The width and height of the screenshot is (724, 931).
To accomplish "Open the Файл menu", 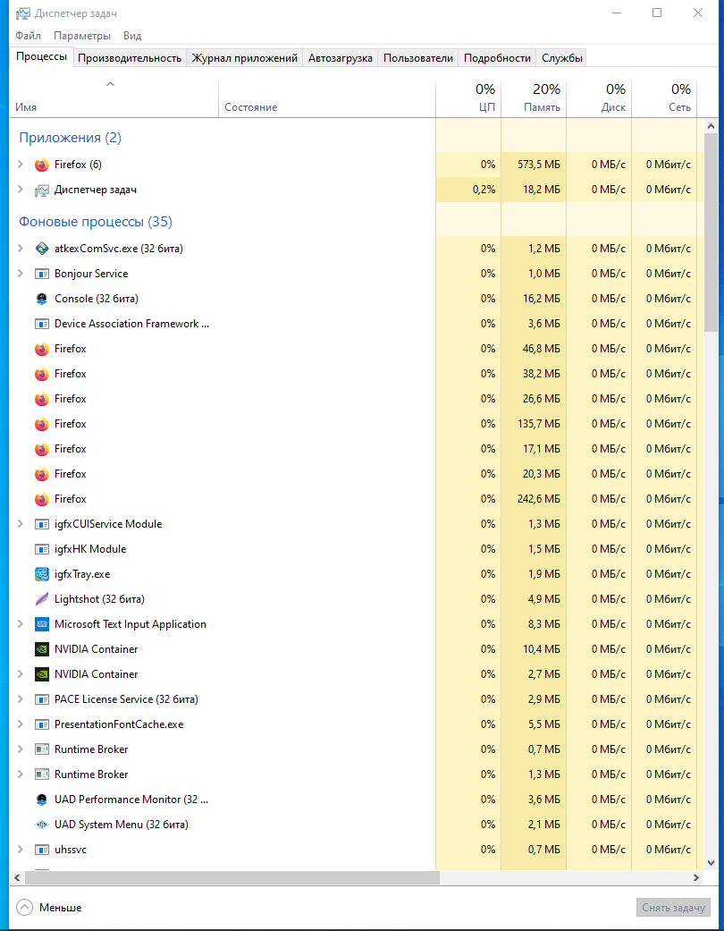I will (x=29, y=36).
